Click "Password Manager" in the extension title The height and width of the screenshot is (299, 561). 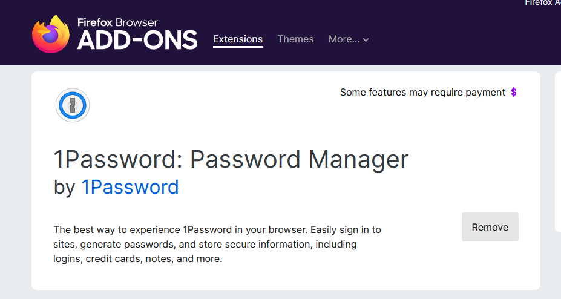coord(300,160)
